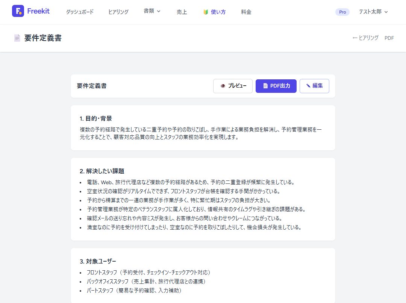Click the chevron arrow next to テスト太郎
Image resolution: width=406 pixels, height=303 pixels.
(x=386, y=12)
